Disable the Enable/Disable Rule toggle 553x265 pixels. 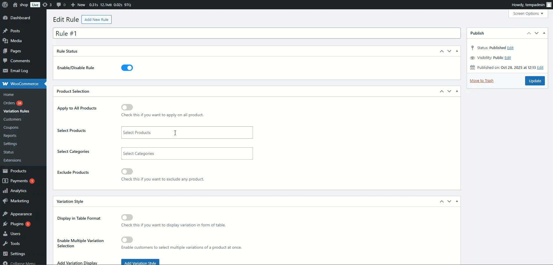click(x=127, y=68)
